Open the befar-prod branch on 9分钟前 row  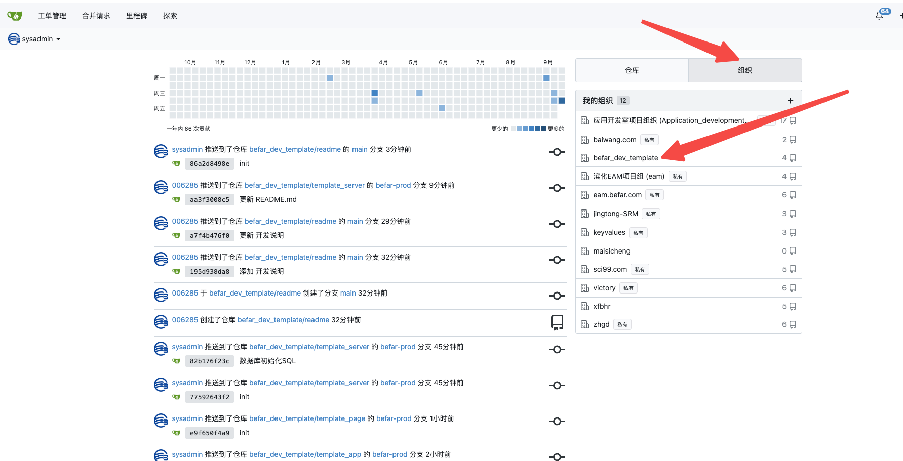coord(394,185)
